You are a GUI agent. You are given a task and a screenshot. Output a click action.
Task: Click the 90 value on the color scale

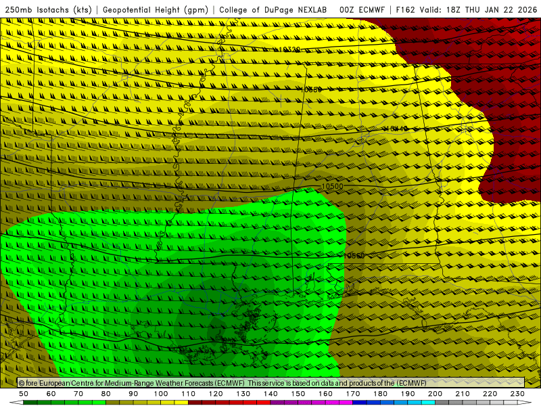133,394
